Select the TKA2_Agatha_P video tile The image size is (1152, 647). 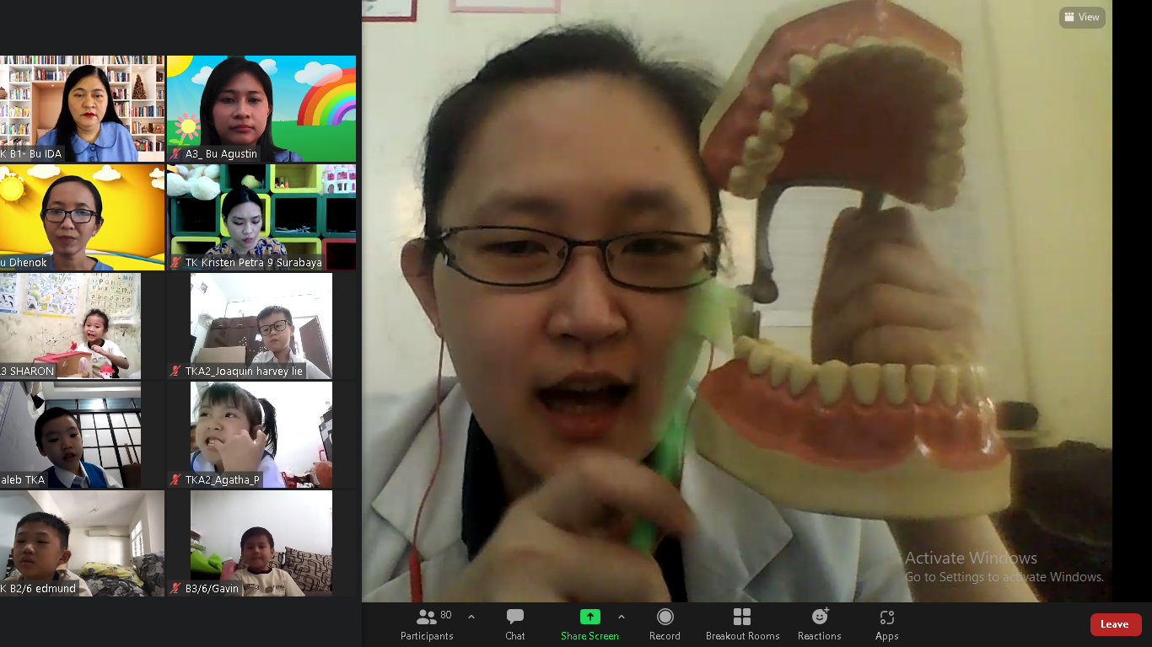pos(261,435)
